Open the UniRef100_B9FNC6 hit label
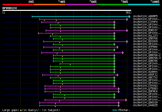162x112 pixels. 145,92
